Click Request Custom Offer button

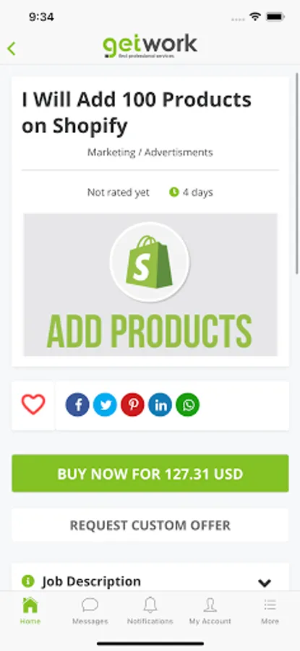(x=150, y=525)
